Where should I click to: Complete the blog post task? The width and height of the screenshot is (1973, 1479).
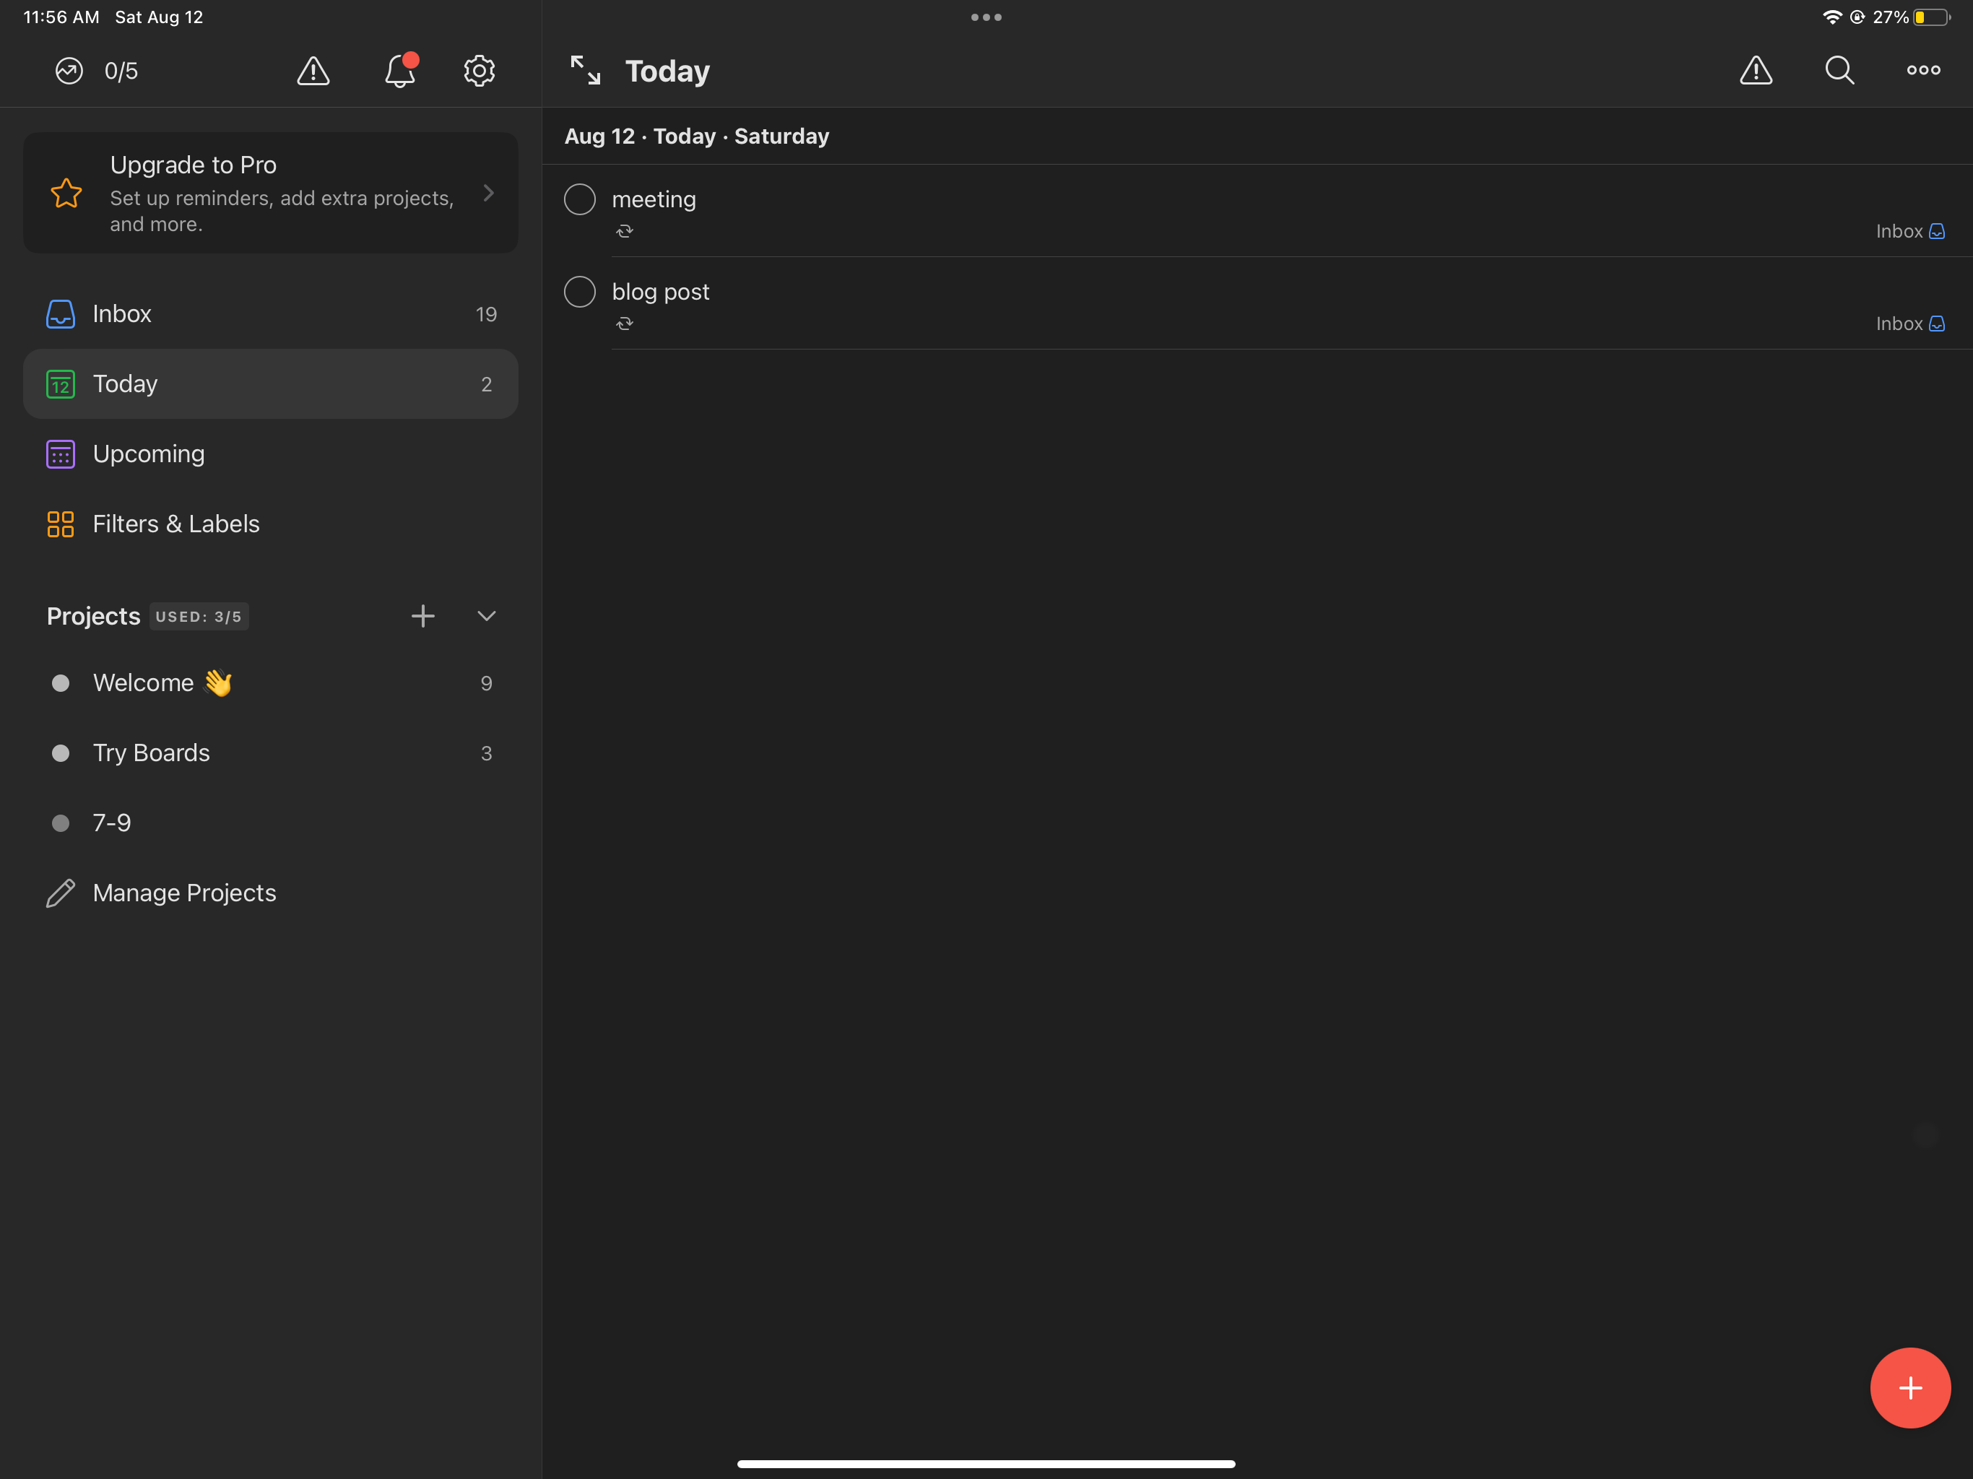[x=579, y=291]
